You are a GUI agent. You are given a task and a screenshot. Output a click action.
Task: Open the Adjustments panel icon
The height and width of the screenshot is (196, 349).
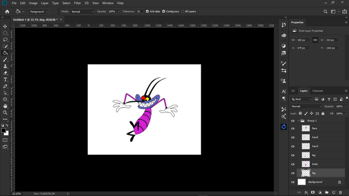(284, 46)
